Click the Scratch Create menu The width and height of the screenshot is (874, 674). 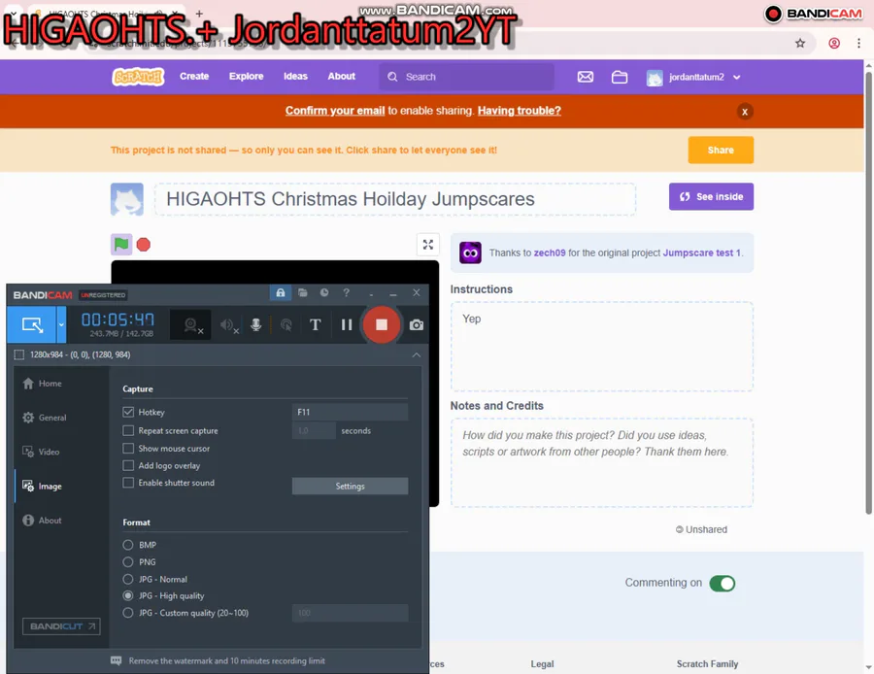pyautogui.click(x=194, y=77)
